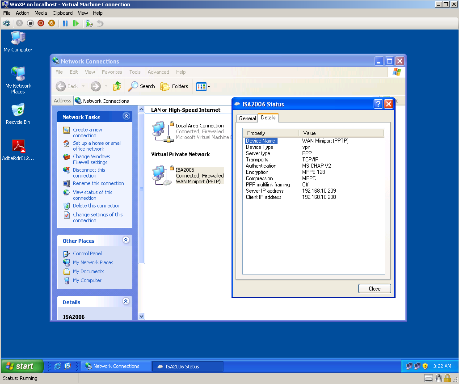Open the Back history dropdown arrow

[x=83, y=86]
